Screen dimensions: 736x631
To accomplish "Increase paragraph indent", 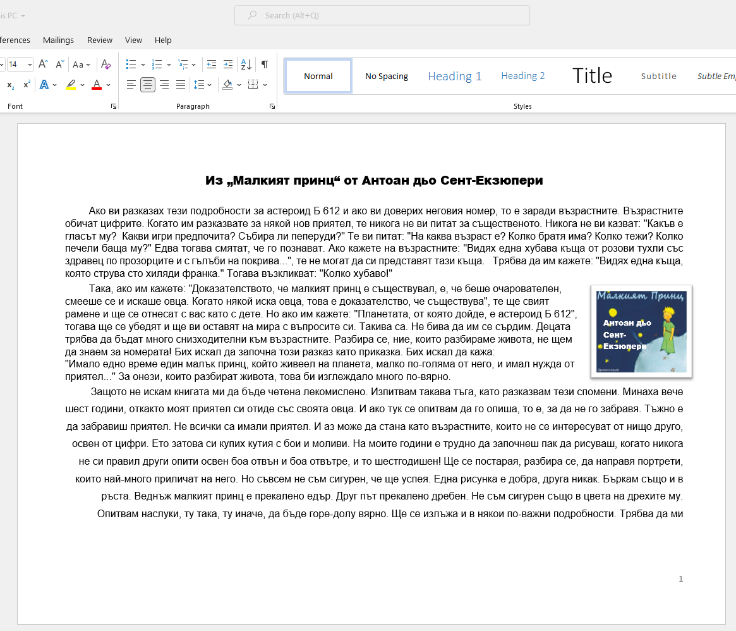I will point(228,64).
